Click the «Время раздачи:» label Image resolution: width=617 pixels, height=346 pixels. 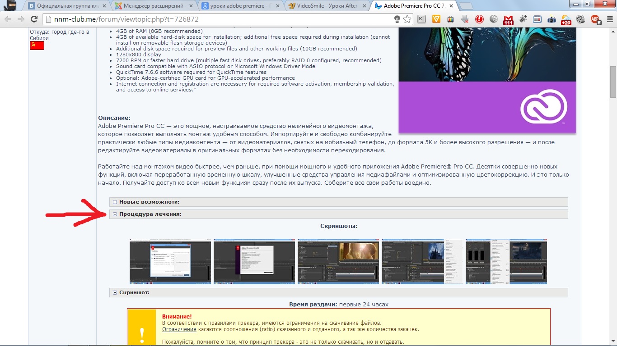313,305
